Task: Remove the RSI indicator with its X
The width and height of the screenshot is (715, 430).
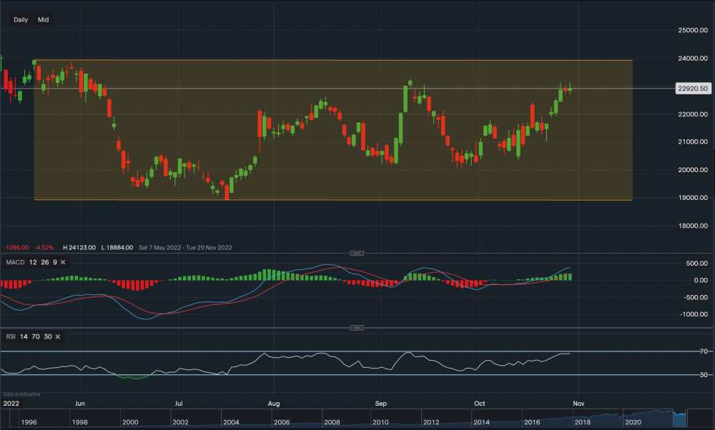Action: point(57,336)
